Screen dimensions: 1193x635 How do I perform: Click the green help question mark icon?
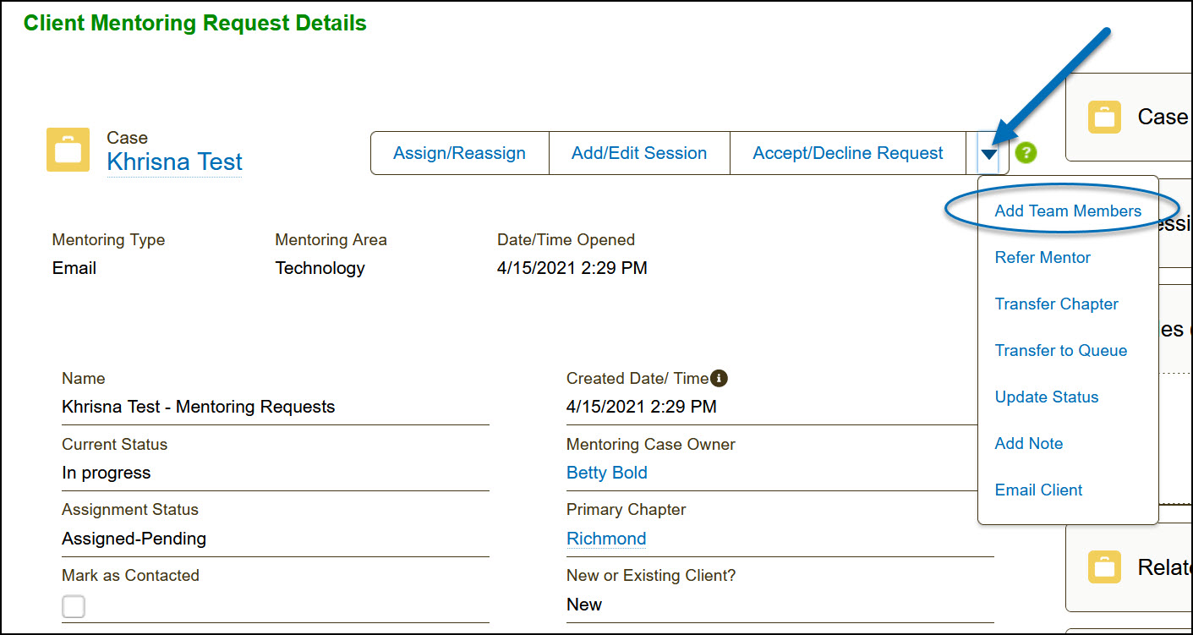pyautogui.click(x=1026, y=153)
